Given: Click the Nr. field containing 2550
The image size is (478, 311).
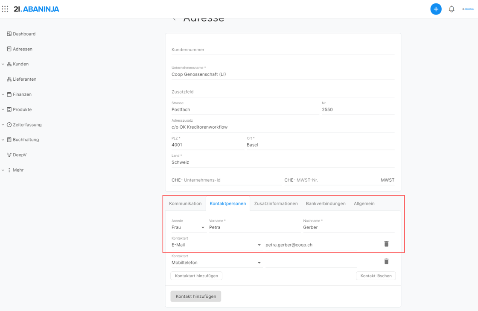Looking at the screenshot, I should [358, 109].
